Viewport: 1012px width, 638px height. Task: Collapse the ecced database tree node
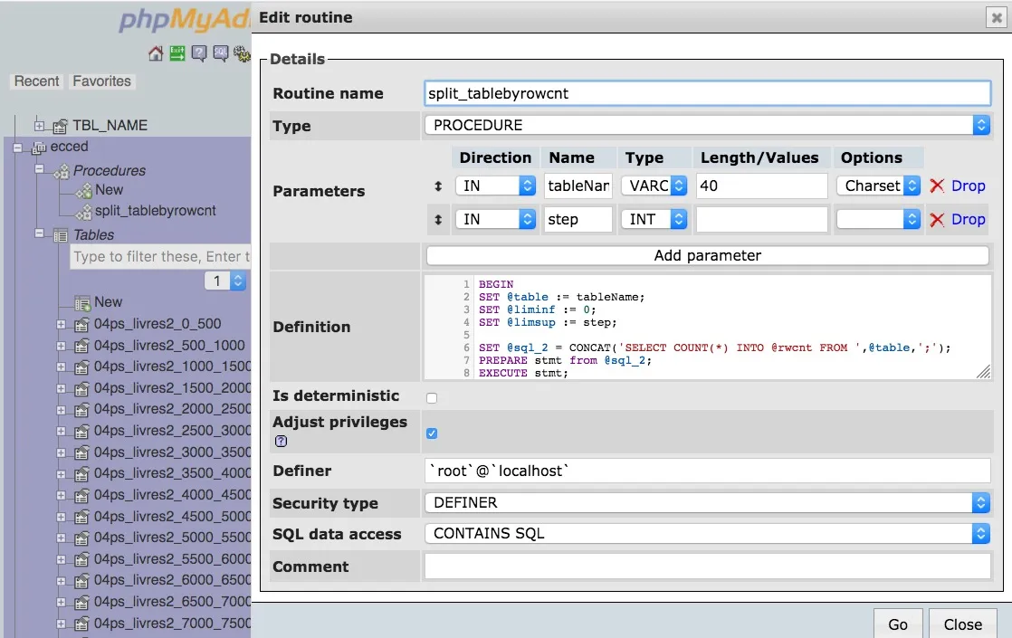coord(17,148)
